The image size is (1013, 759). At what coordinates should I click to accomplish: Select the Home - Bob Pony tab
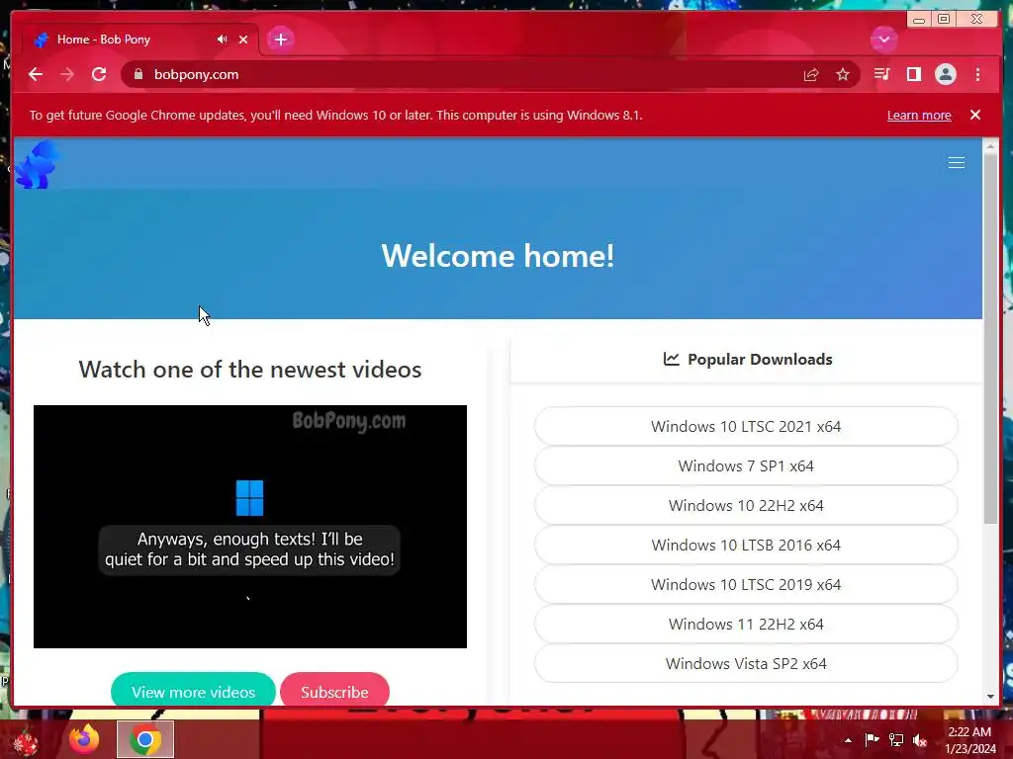[x=138, y=40]
